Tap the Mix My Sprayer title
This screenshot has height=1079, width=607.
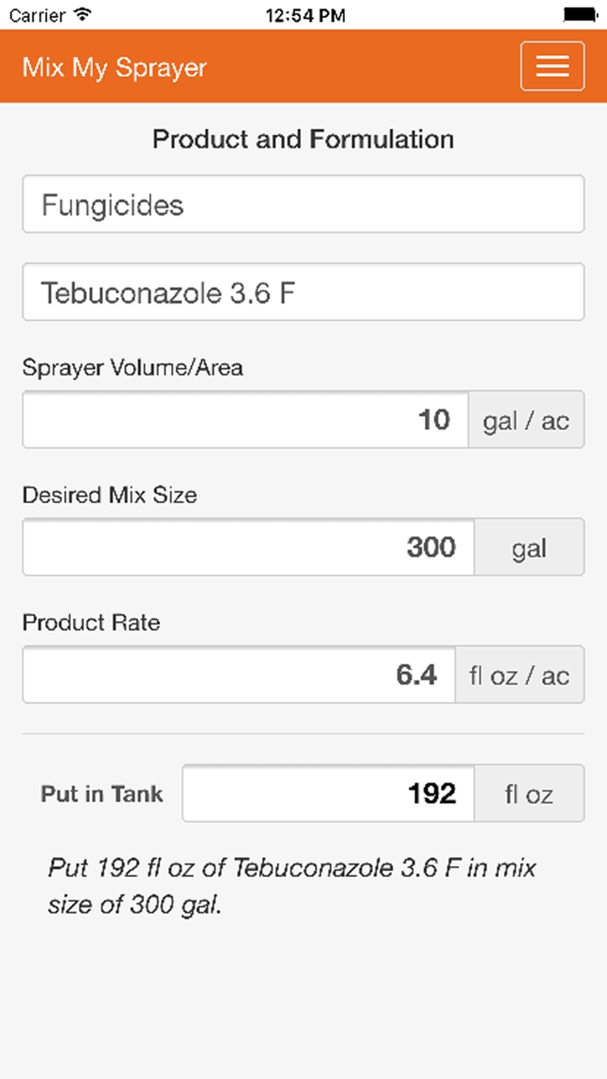tap(115, 67)
